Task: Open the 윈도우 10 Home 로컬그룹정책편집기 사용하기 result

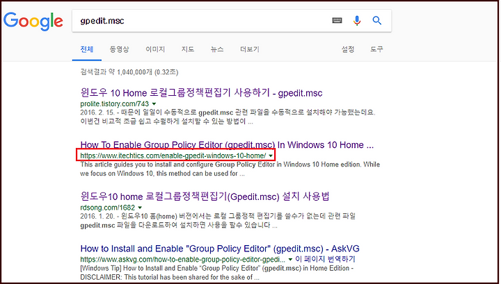Action: 201,93
